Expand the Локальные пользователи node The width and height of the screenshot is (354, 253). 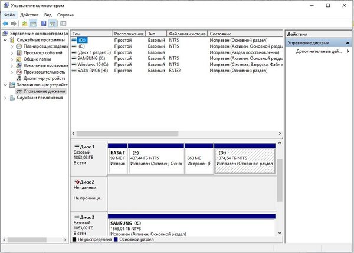pos(12,66)
